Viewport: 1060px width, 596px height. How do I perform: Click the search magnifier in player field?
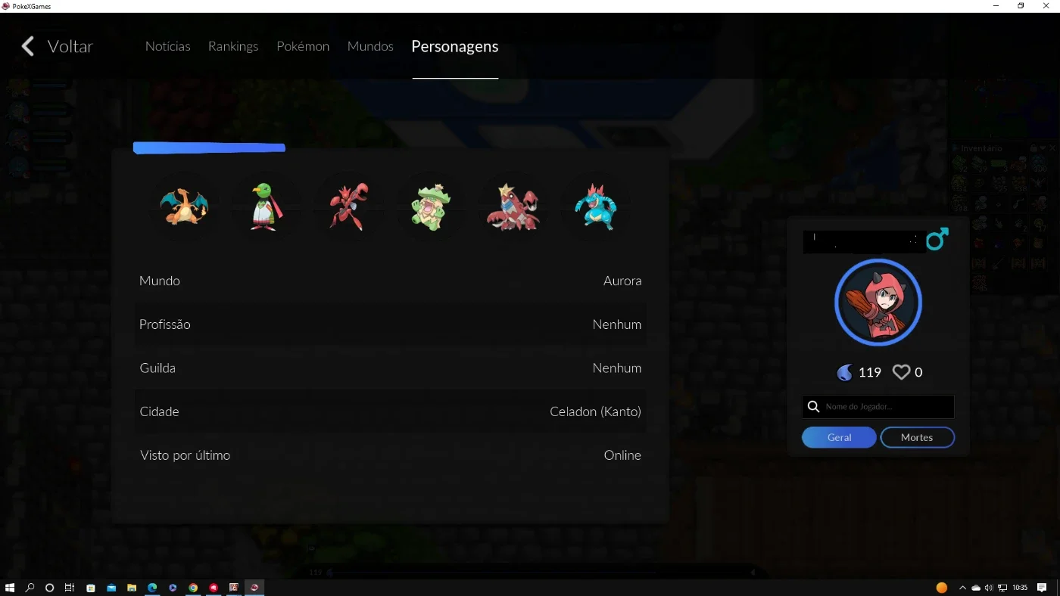coord(814,407)
